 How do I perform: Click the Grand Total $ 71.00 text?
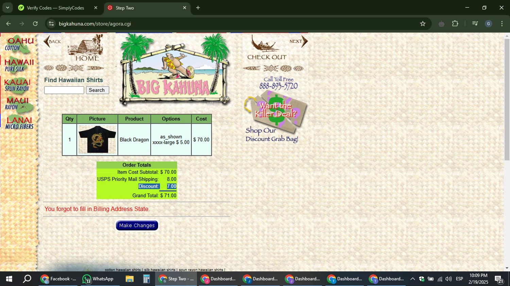(154, 195)
